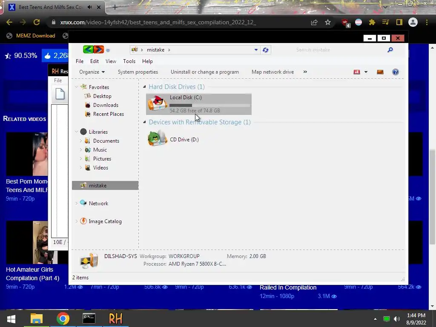Mute the tab via speaker icon
The image size is (436, 327).
point(89,7)
